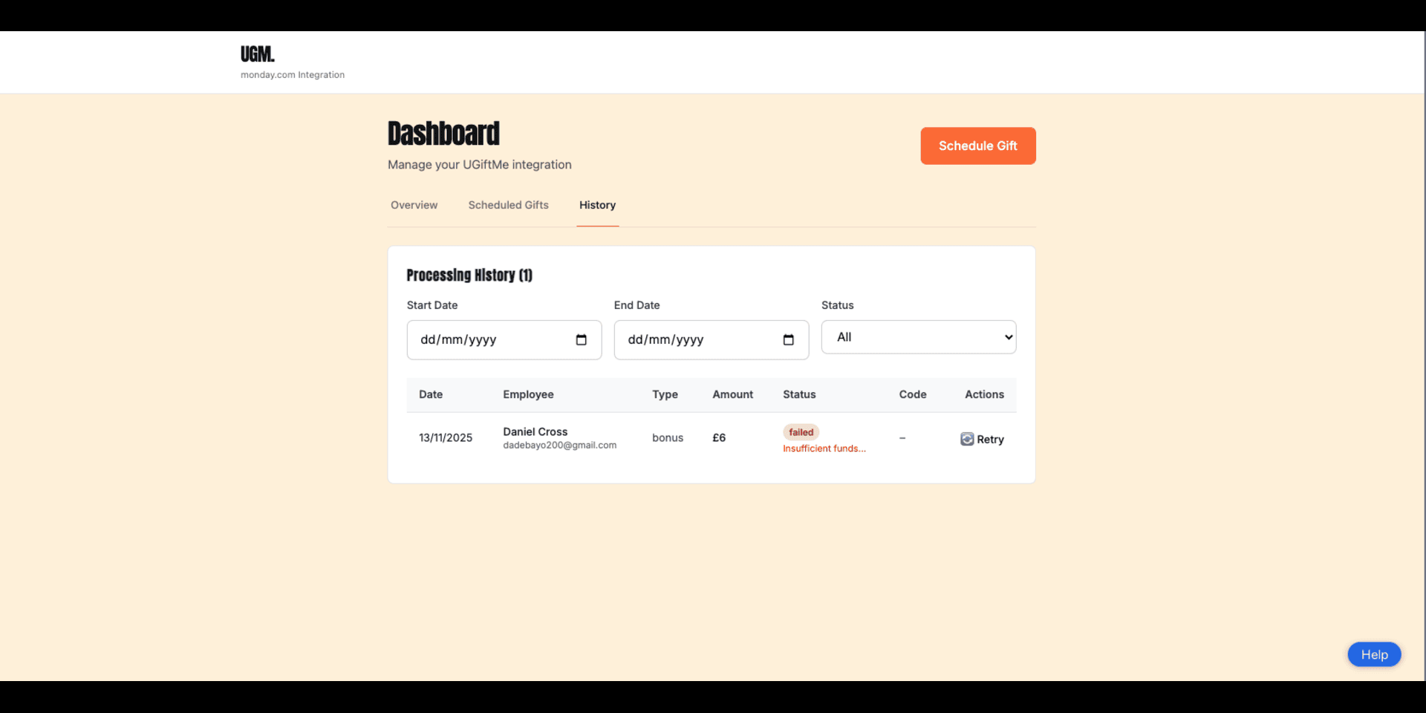
Task: Expand the Status filter dropdown
Action: coord(918,337)
